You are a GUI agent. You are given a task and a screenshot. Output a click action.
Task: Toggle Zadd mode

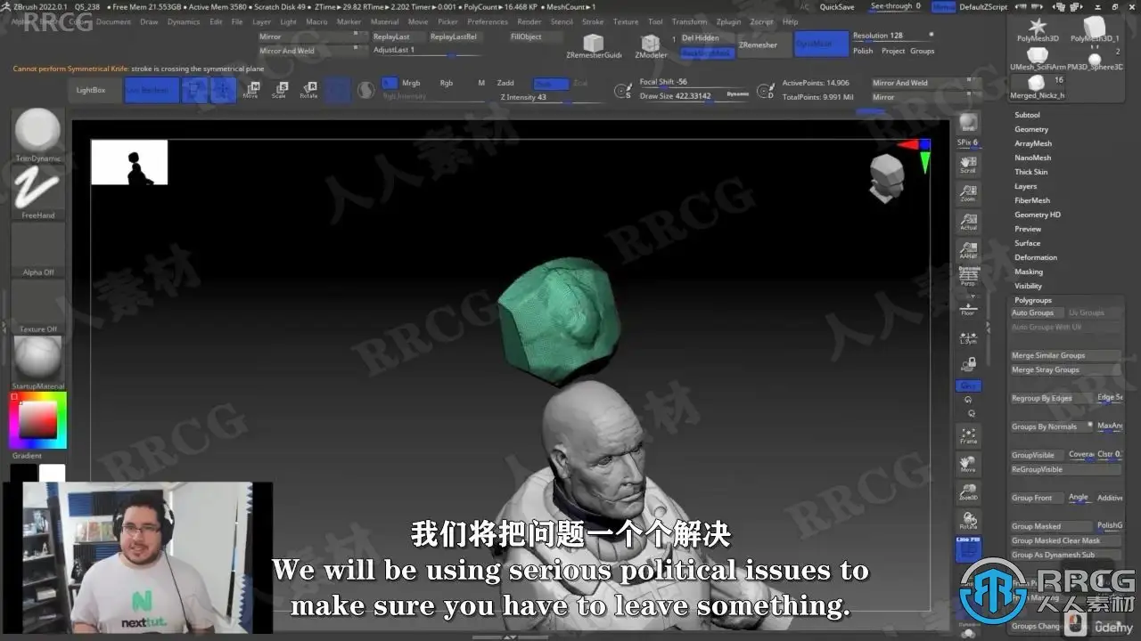(x=505, y=83)
